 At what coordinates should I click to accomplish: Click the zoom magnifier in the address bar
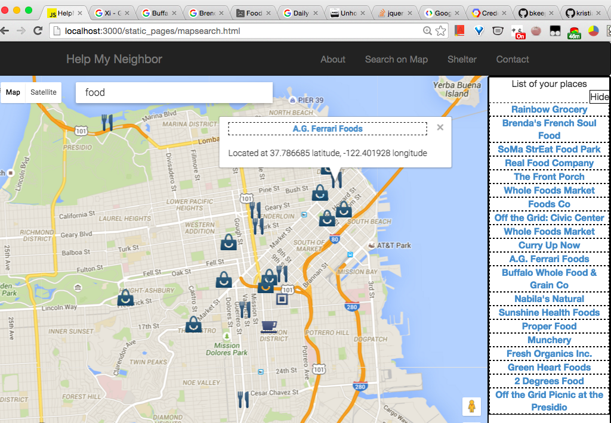click(427, 31)
